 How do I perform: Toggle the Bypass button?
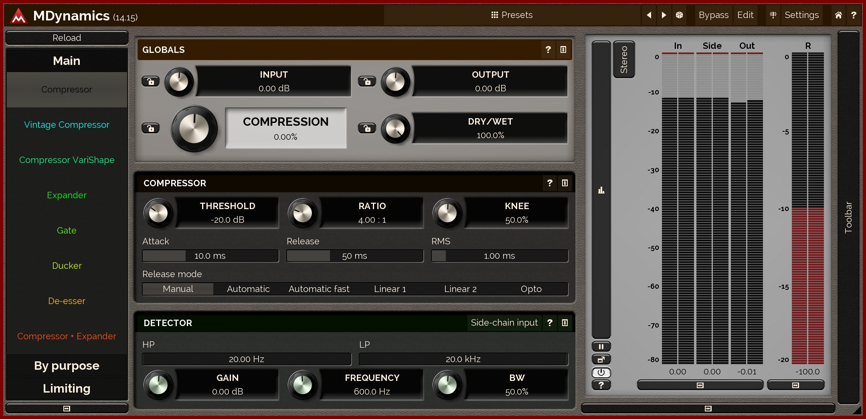[713, 15]
